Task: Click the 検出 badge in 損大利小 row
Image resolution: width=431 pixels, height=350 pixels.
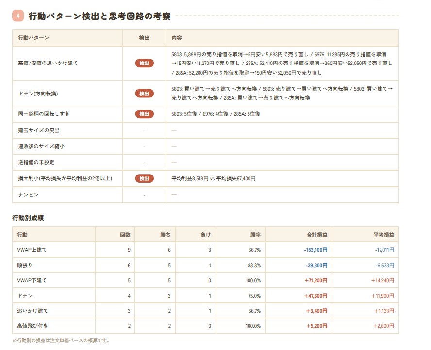Action: tap(144, 178)
